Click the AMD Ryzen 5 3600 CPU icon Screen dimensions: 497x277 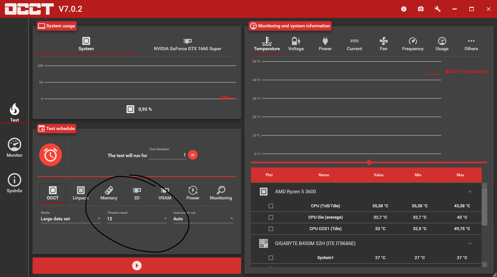tap(264, 192)
